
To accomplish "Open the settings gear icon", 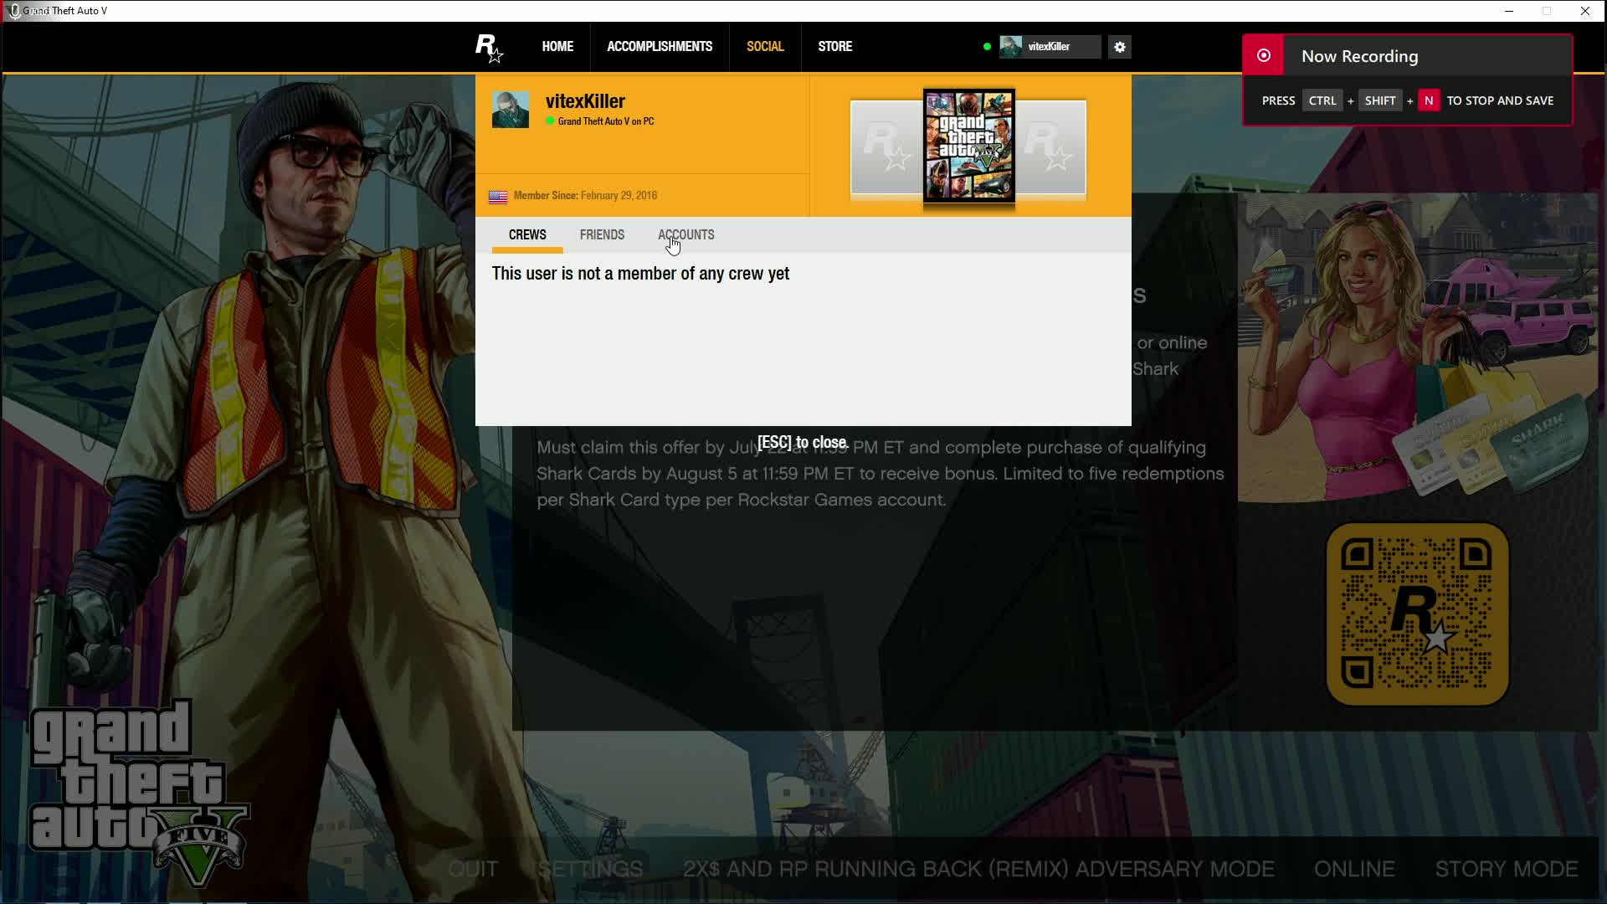I will click(1120, 47).
